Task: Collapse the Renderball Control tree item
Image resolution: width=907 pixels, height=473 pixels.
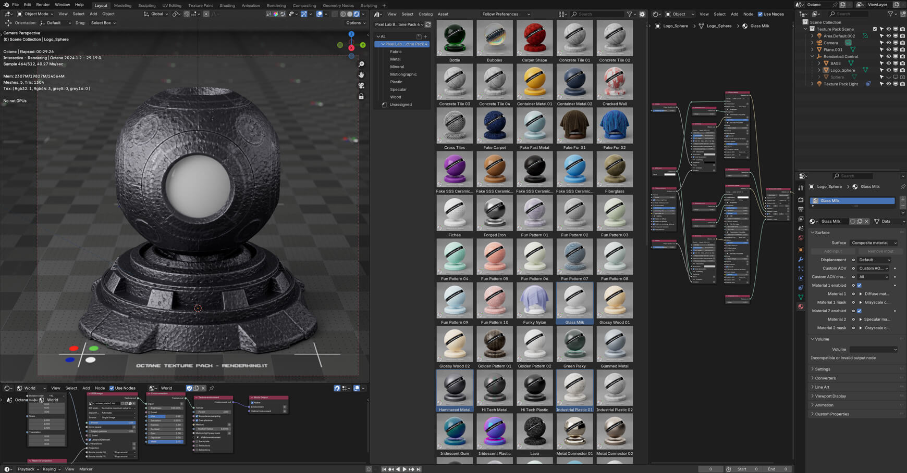Action: point(812,57)
